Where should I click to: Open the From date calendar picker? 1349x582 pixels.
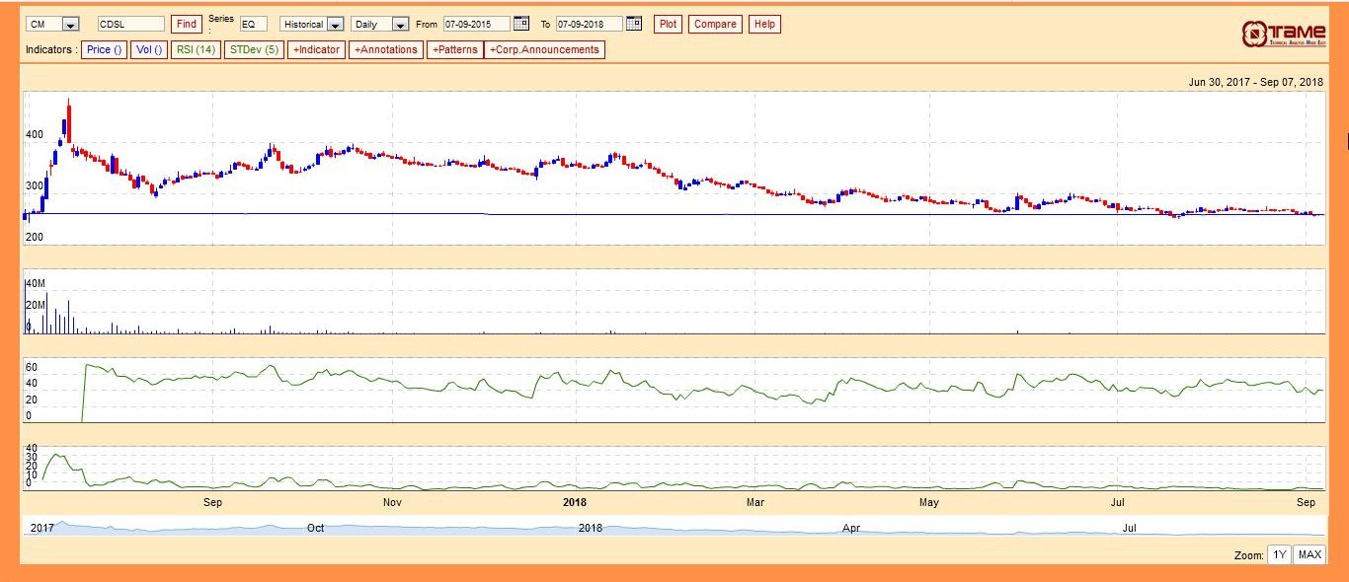click(521, 24)
